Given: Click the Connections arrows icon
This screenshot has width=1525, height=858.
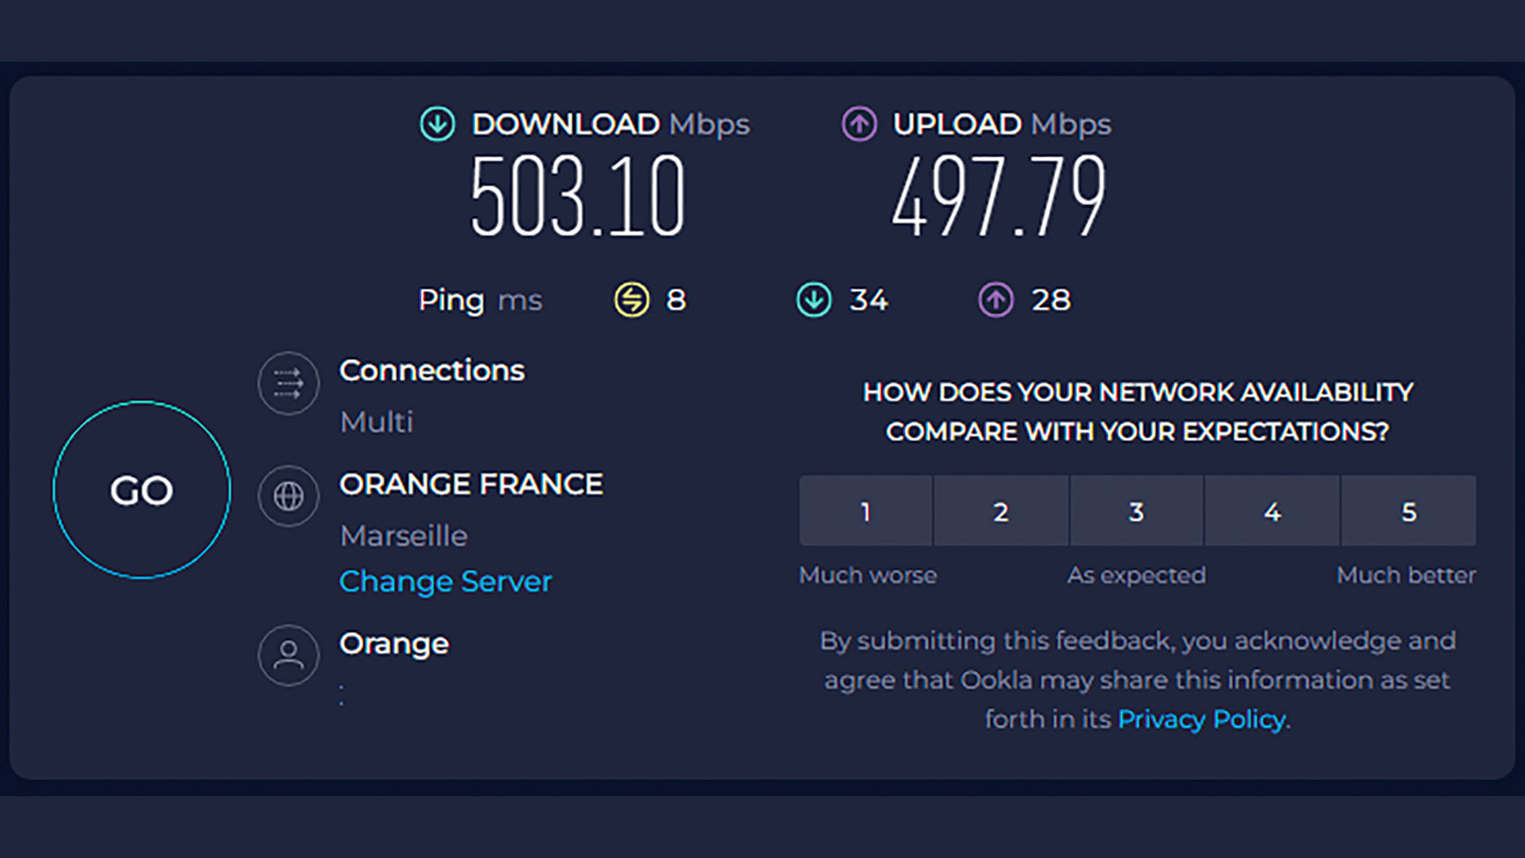Looking at the screenshot, I should pyautogui.click(x=288, y=383).
